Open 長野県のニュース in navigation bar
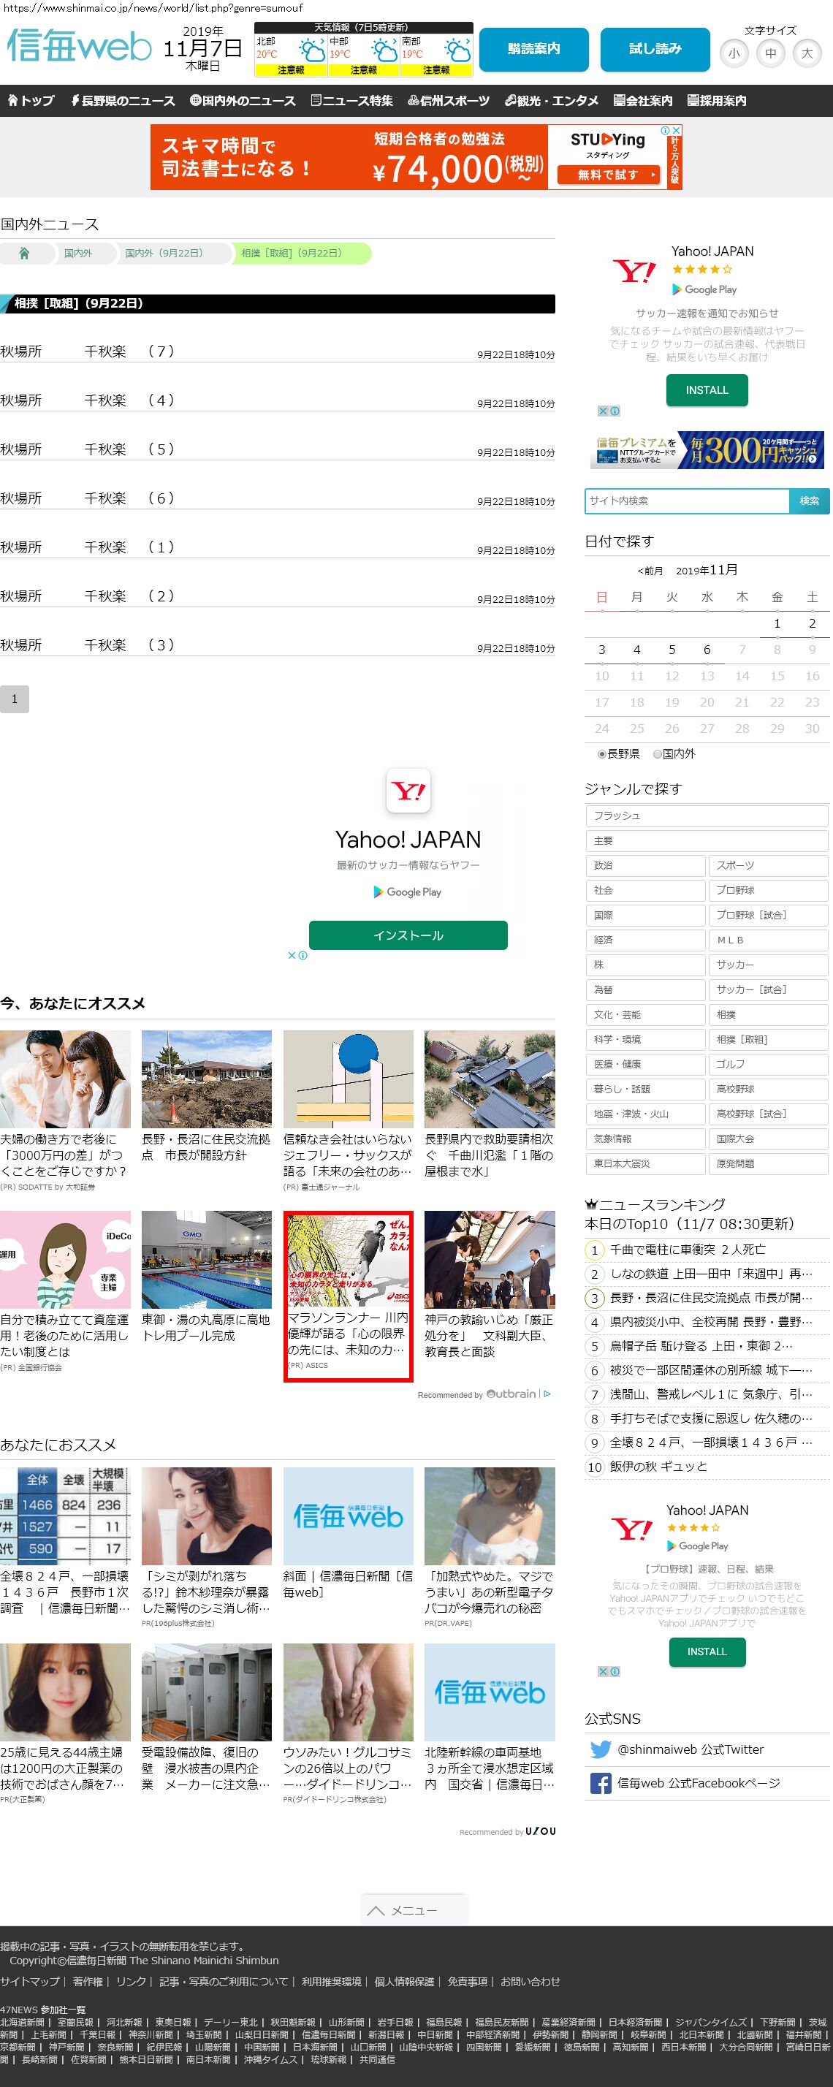The image size is (833, 2087). coord(122,102)
